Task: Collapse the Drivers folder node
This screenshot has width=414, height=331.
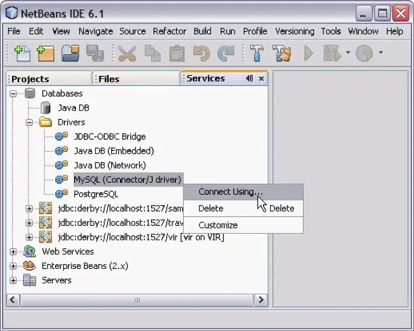Action: [x=29, y=122]
